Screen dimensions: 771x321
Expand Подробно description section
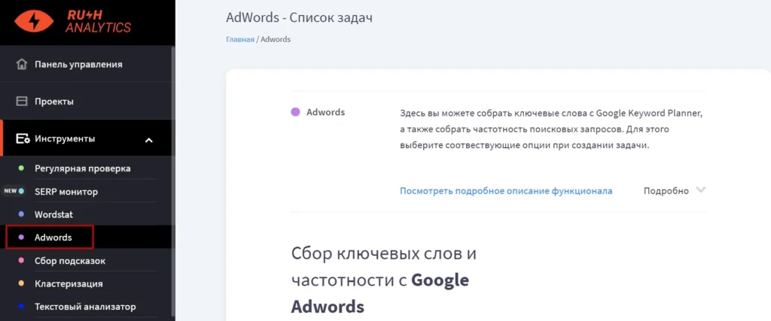tap(666, 191)
